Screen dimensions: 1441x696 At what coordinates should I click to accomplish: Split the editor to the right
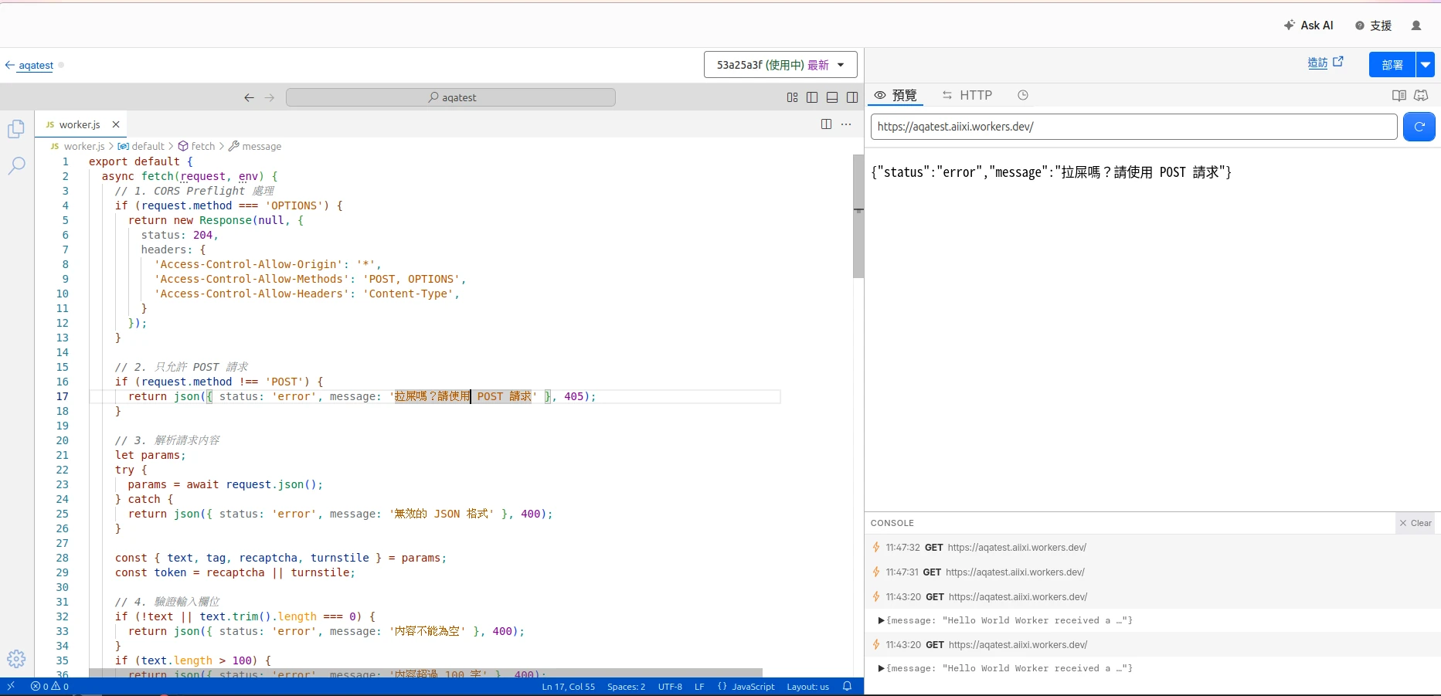826,124
